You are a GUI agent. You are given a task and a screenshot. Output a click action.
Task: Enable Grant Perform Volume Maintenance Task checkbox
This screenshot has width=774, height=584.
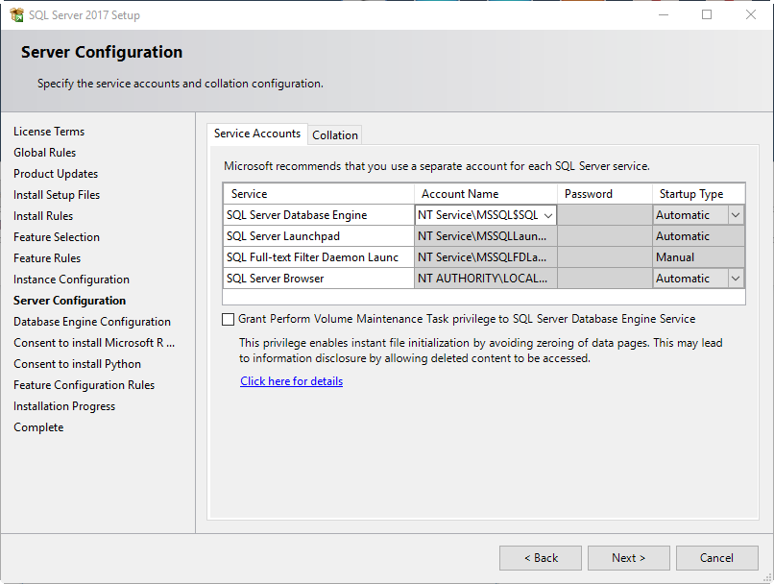pyautogui.click(x=228, y=320)
